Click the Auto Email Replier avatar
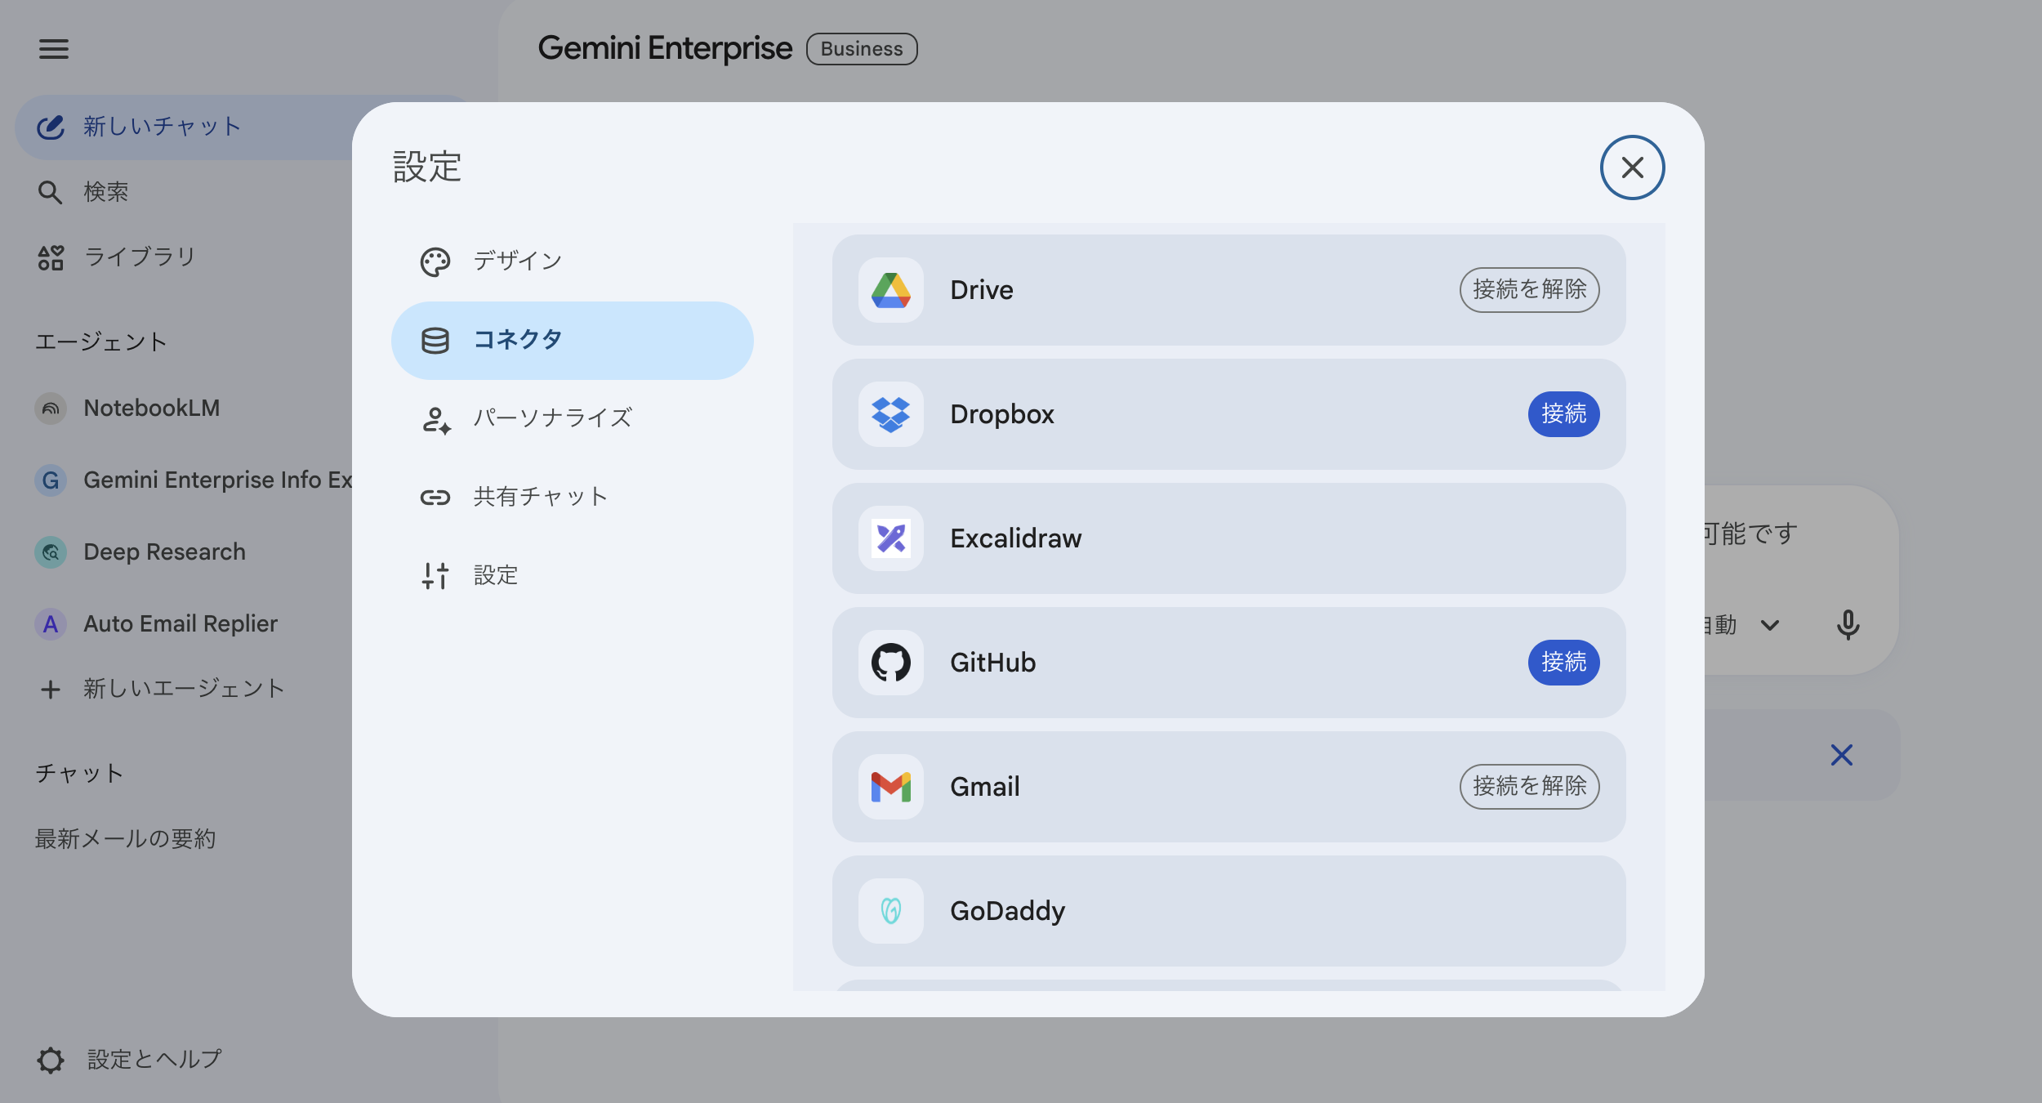This screenshot has width=2042, height=1103. (51, 624)
